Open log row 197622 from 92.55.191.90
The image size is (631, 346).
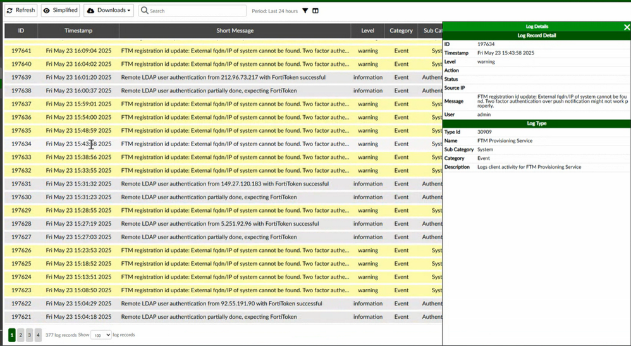(221, 304)
